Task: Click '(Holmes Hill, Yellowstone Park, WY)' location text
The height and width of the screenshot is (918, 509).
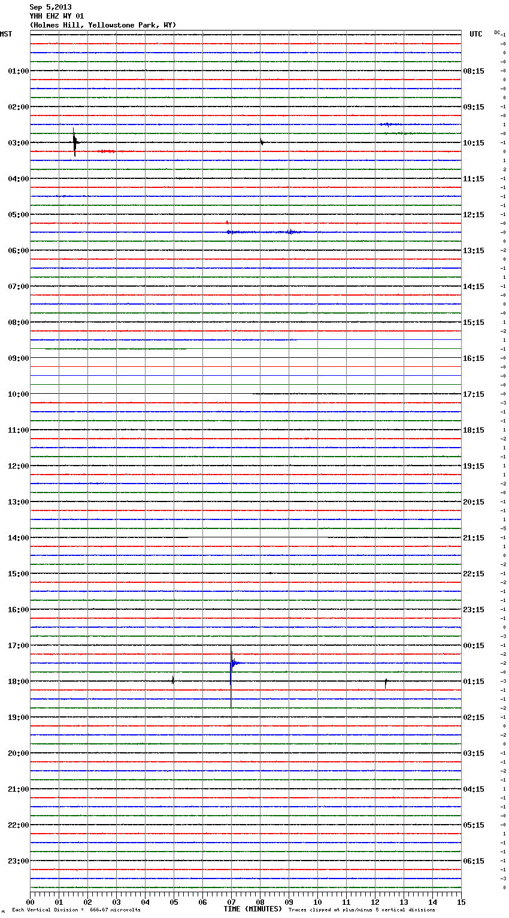Action: coord(103,25)
